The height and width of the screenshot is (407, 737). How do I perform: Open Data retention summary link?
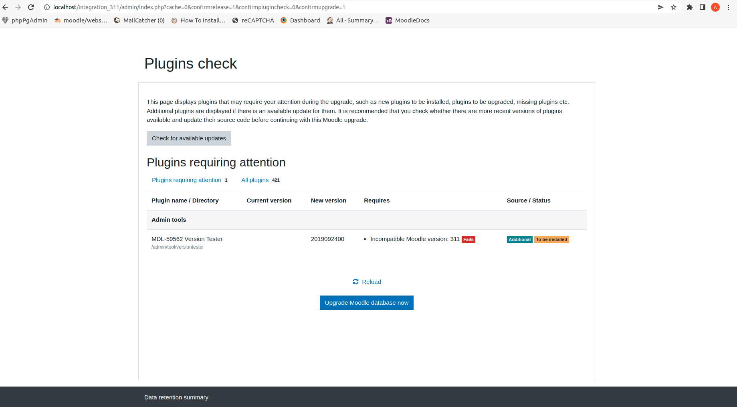(x=176, y=397)
